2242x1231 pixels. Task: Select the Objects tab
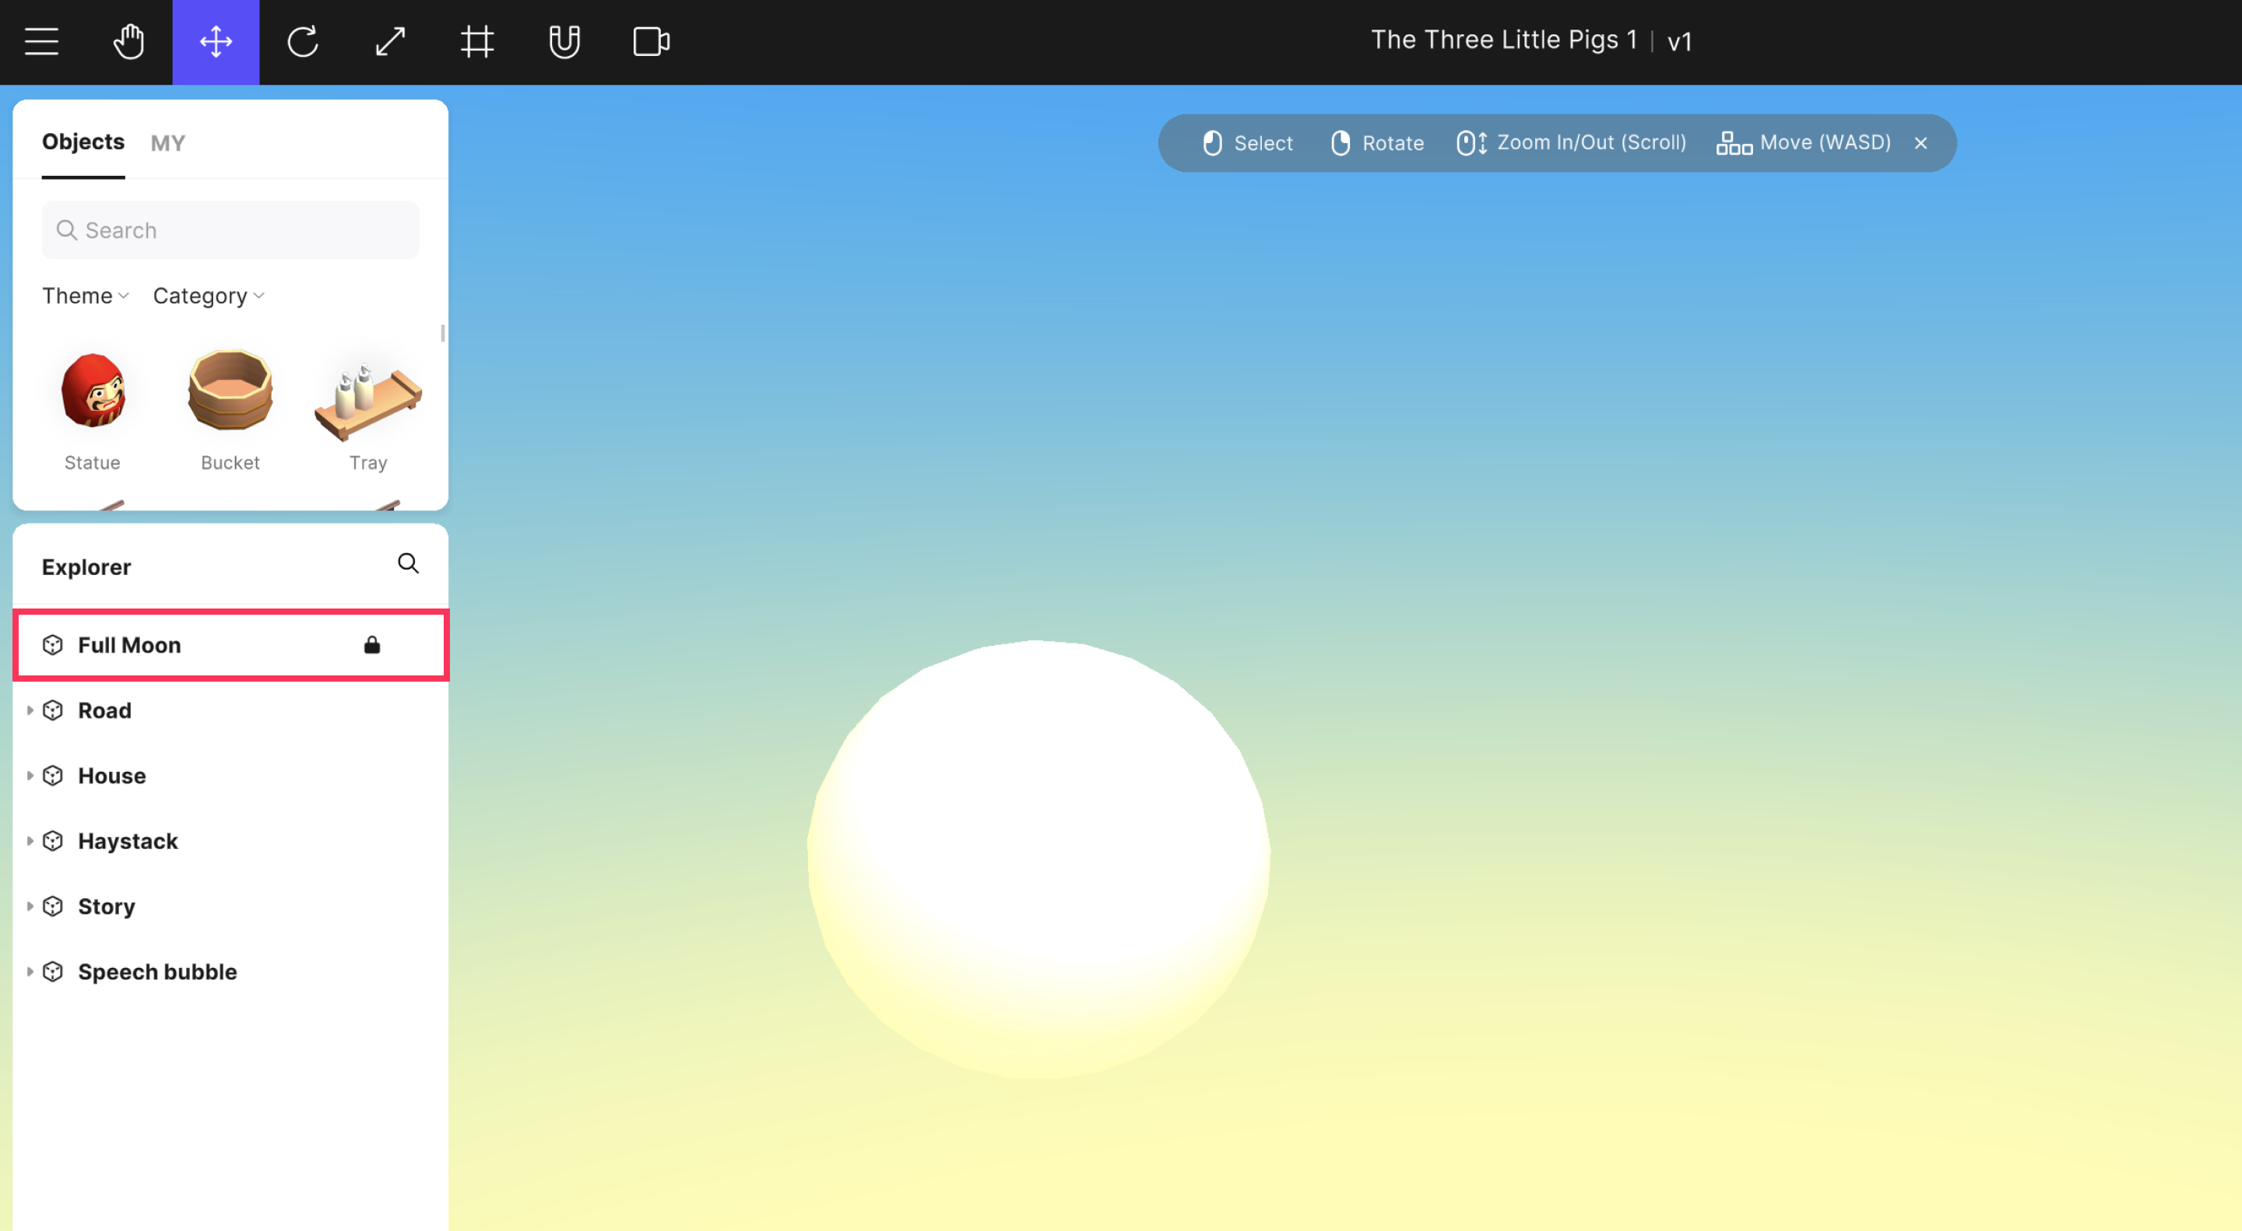pyautogui.click(x=83, y=142)
